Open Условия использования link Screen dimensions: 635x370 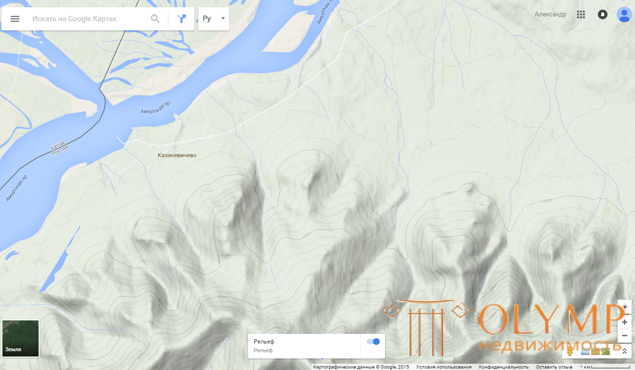click(444, 367)
